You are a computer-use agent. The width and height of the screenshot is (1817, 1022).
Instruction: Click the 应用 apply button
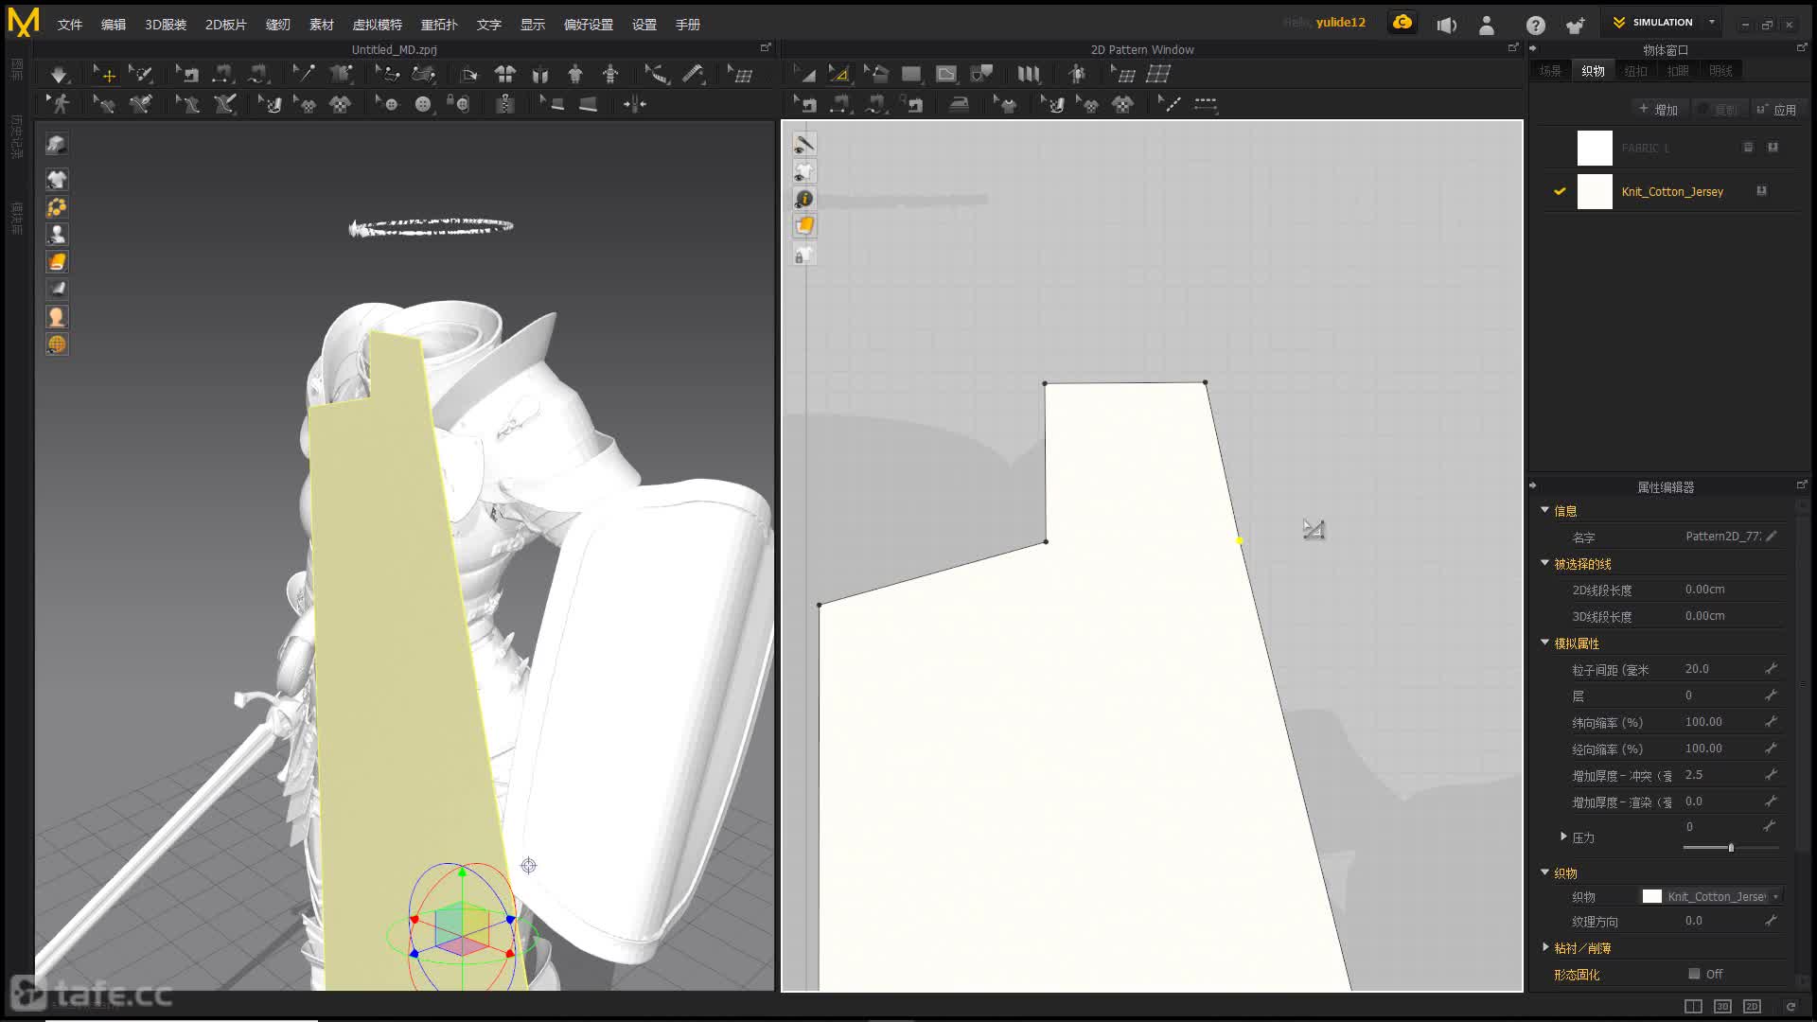click(1776, 110)
